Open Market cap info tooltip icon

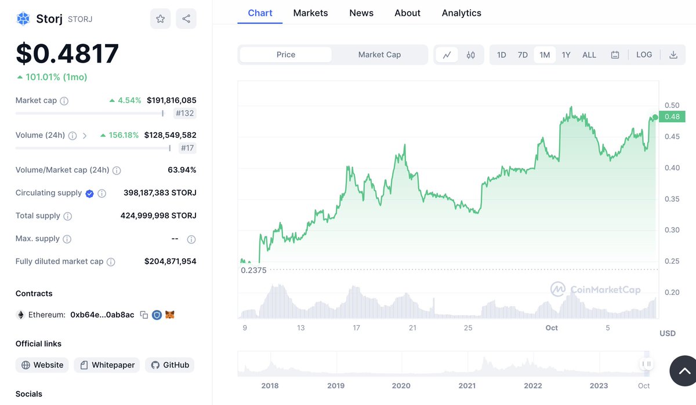coord(64,101)
